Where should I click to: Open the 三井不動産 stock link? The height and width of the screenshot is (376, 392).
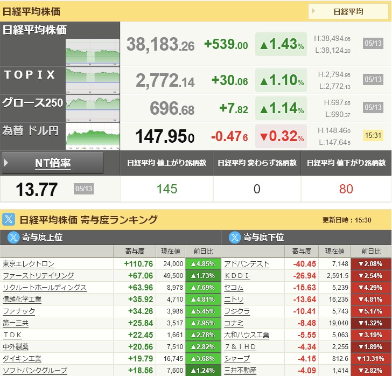(240, 370)
